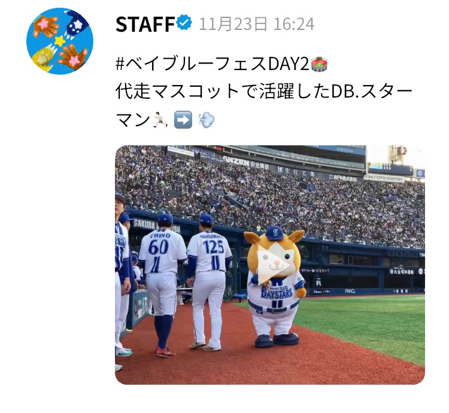Click the number 125 jersey in the video
The image size is (449, 413).
210,251
